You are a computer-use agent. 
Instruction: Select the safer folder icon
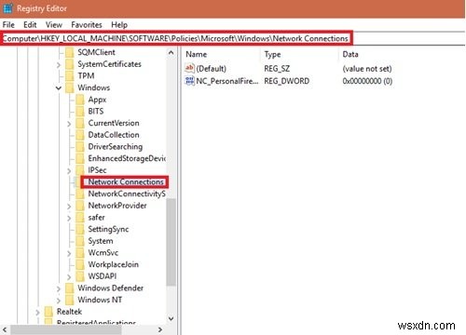point(80,218)
